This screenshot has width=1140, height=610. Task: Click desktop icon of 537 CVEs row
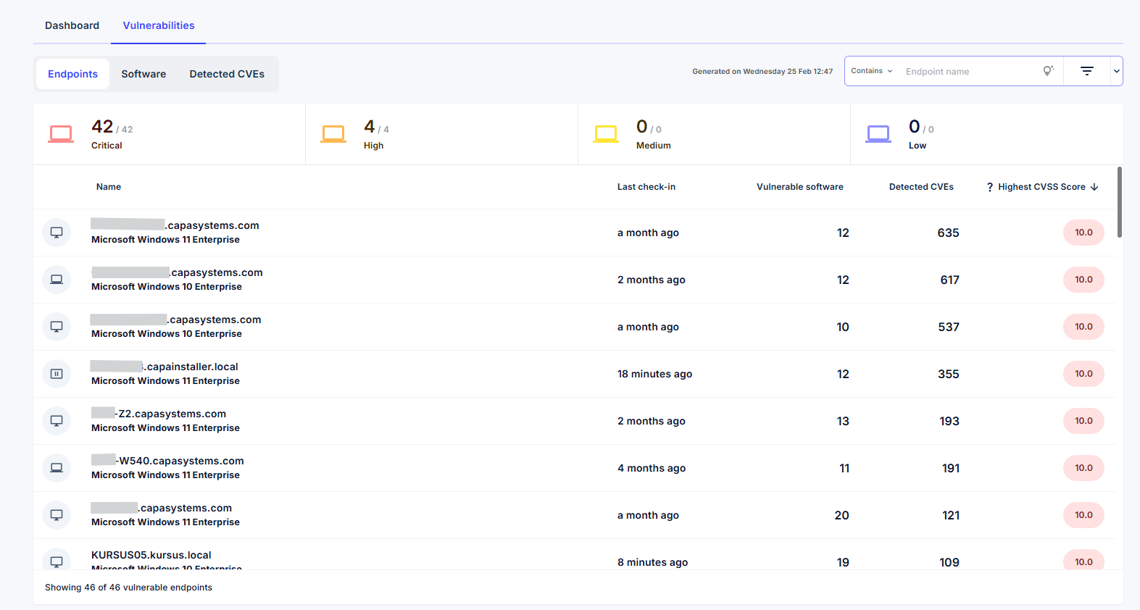pos(57,327)
